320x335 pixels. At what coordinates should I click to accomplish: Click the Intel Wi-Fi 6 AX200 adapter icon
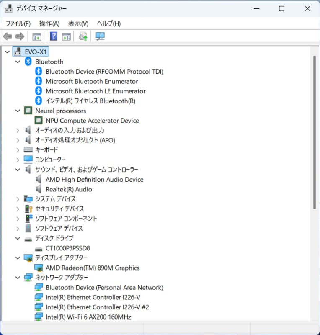click(x=39, y=317)
